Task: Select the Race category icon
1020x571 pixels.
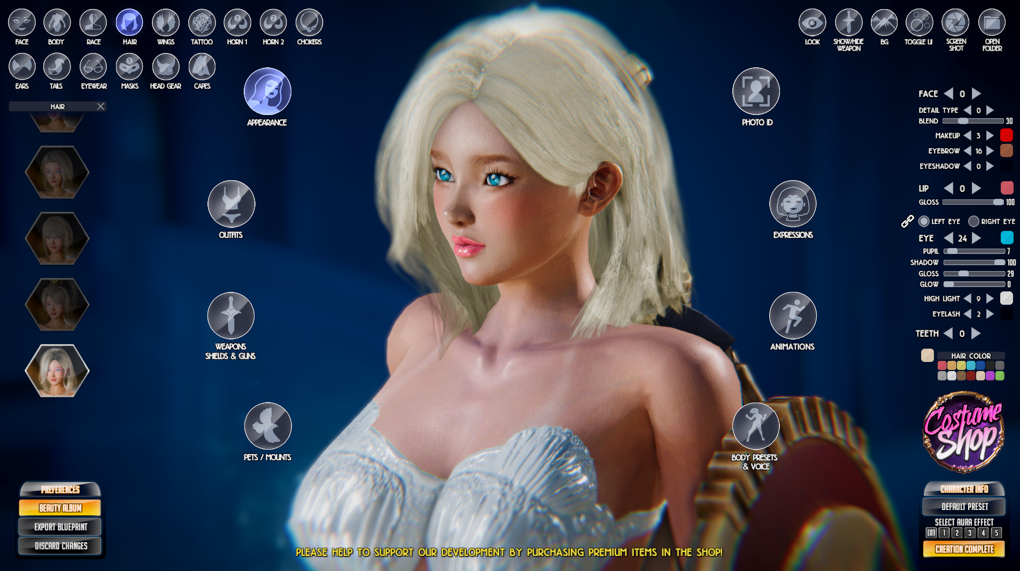Action: coord(93,23)
